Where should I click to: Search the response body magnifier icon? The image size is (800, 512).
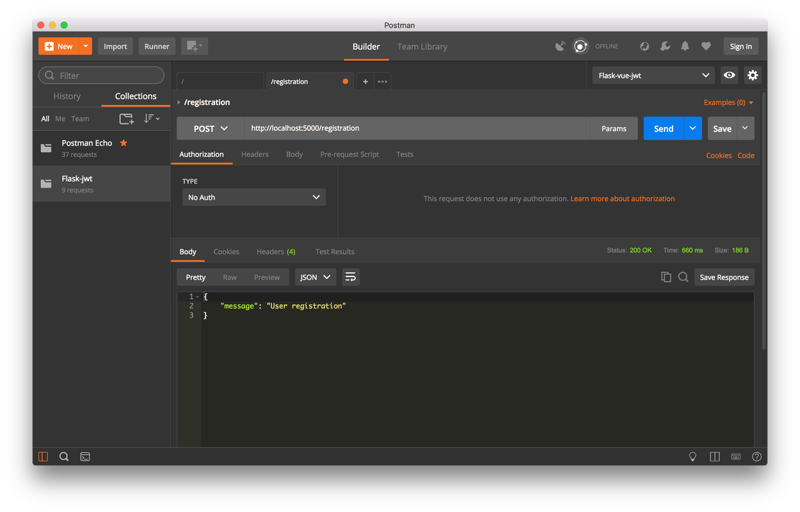pos(684,277)
